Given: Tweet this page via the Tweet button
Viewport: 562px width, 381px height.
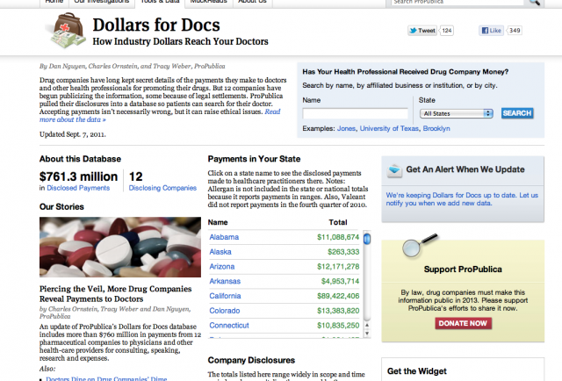Looking at the screenshot, I should 422,31.
